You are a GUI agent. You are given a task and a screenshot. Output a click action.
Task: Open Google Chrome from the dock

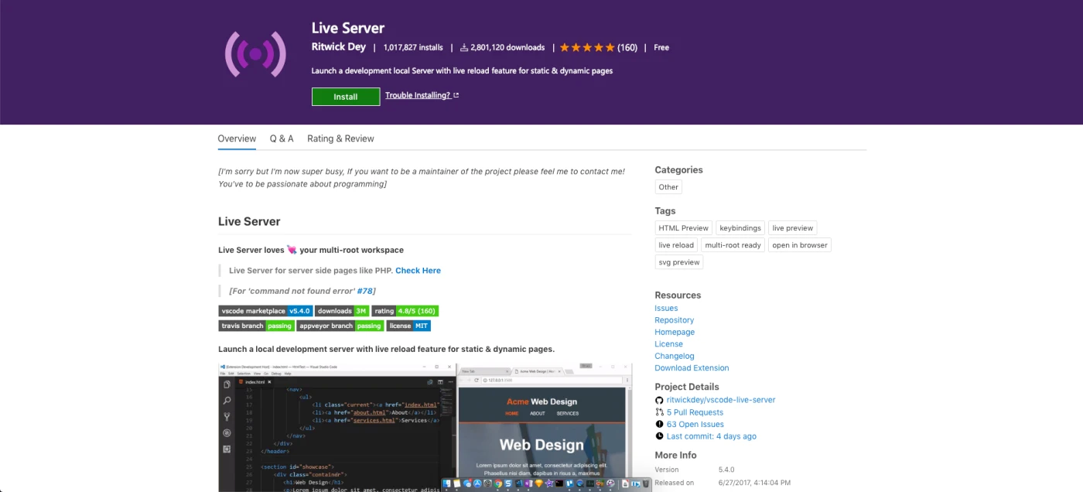[x=498, y=483]
